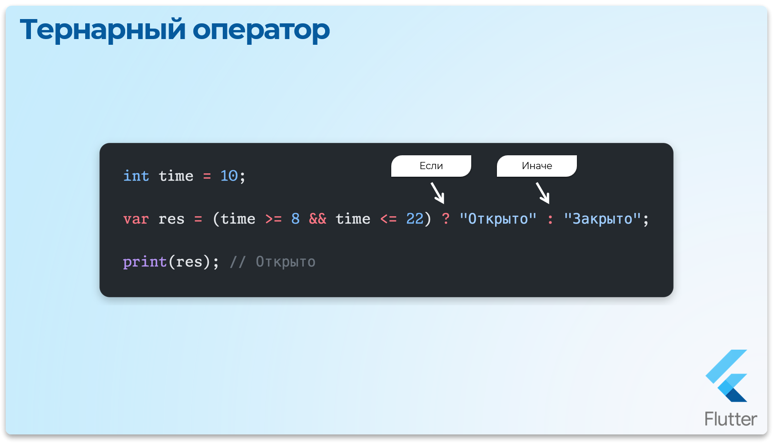
Task: Click the >= comparison operator
Action: tap(275, 219)
